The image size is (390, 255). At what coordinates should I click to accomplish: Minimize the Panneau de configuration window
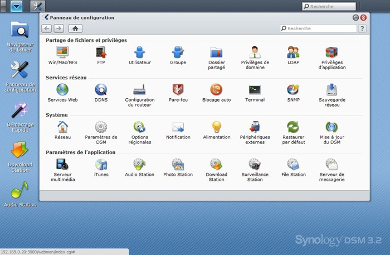coord(355,18)
